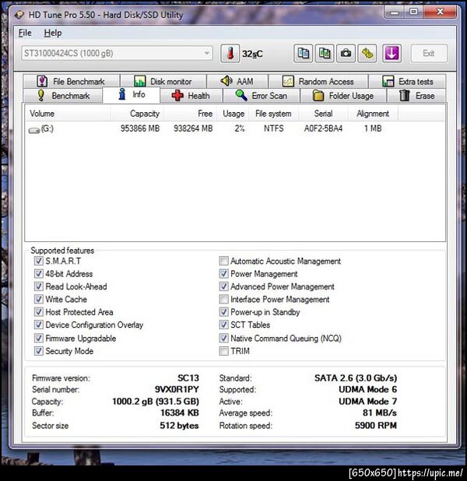The width and height of the screenshot is (467, 481).
Task: Click the 32°C temperature reading
Action: [252, 54]
